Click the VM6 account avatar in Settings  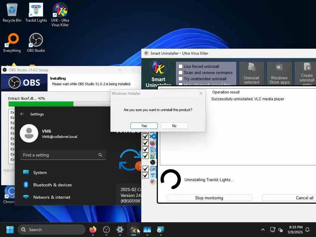tap(29, 133)
